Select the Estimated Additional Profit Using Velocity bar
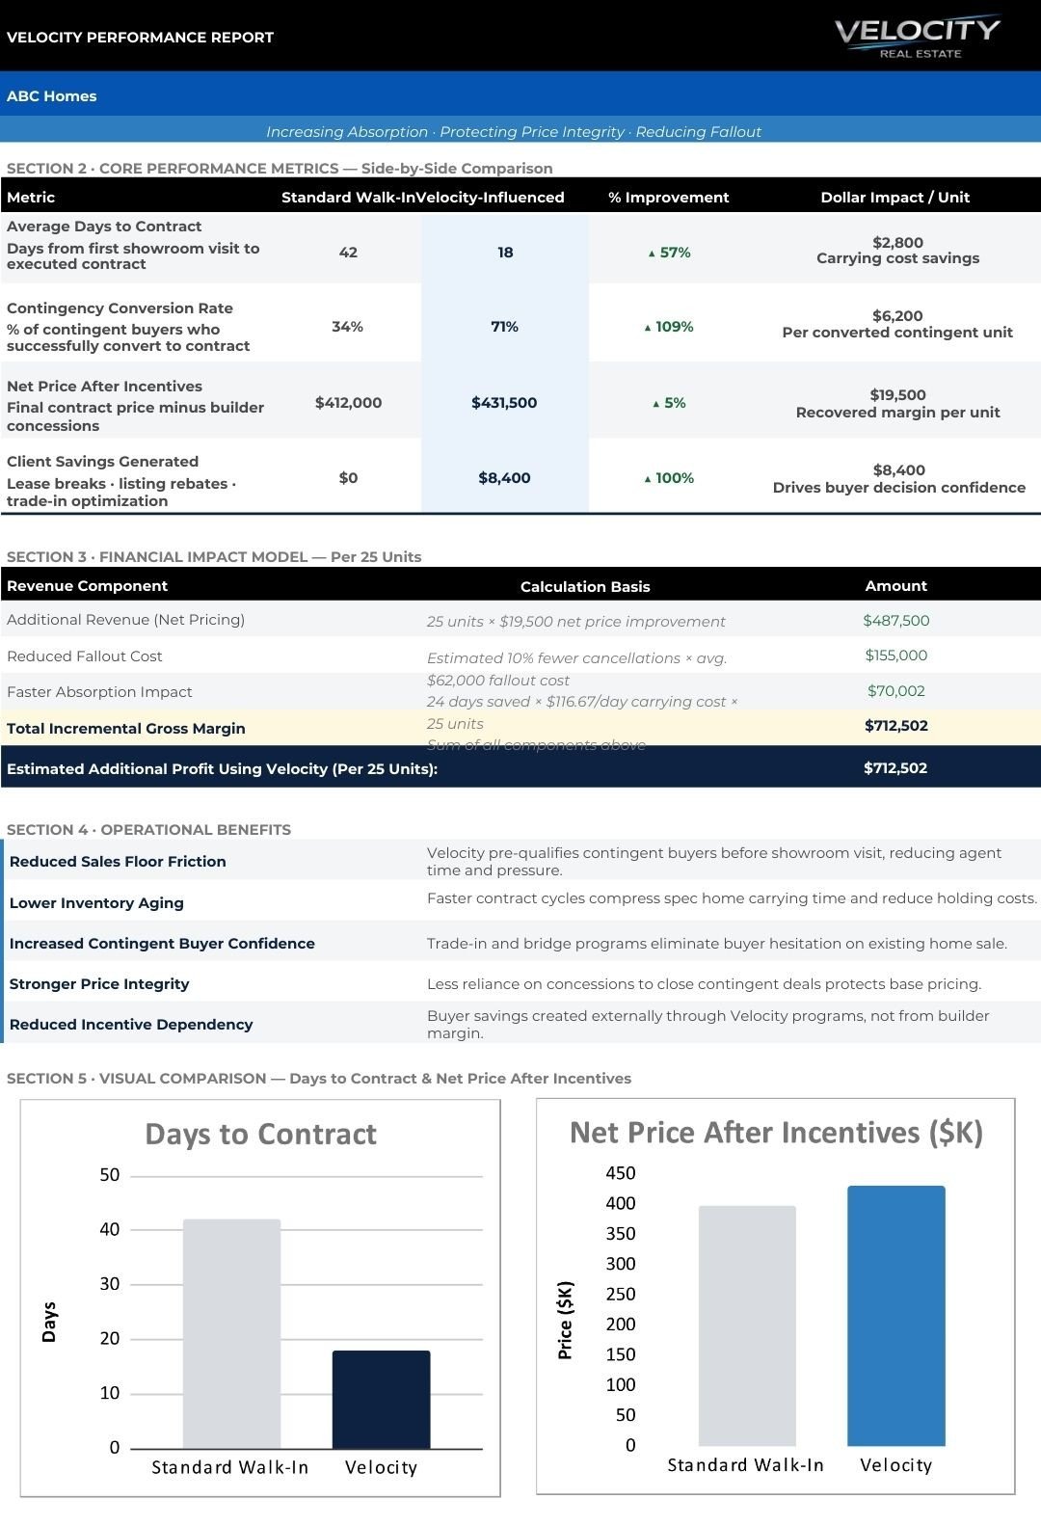Screen dimensions: 1041x1526 point(520,768)
